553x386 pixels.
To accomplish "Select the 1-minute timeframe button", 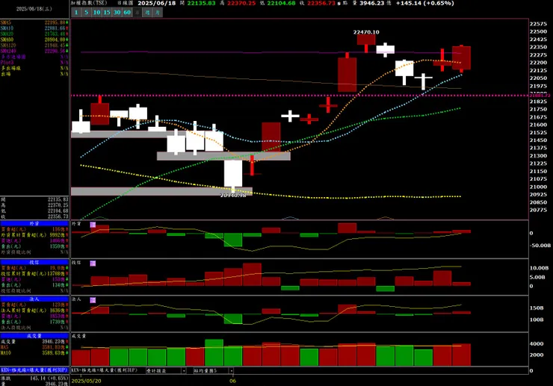I will (x=76, y=13).
